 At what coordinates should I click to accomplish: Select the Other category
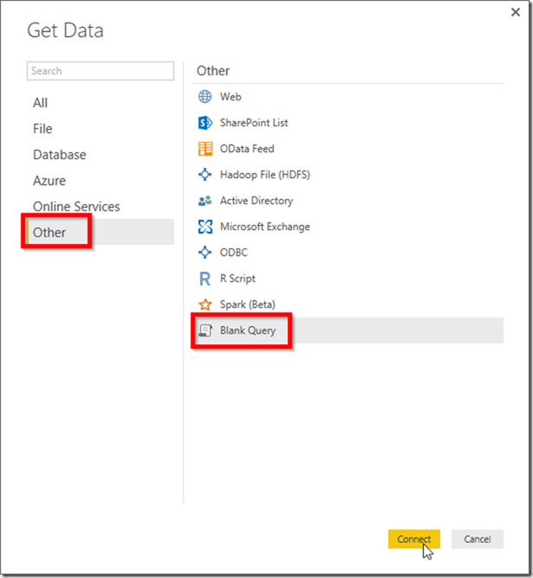point(100,232)
